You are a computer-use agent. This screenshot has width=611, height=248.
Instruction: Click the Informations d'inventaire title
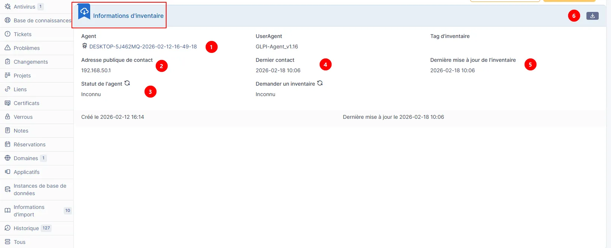click(x=128, y=16)
